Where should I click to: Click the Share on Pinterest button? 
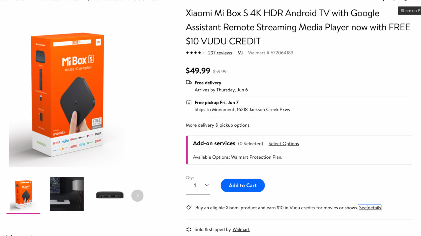[409, 11]
